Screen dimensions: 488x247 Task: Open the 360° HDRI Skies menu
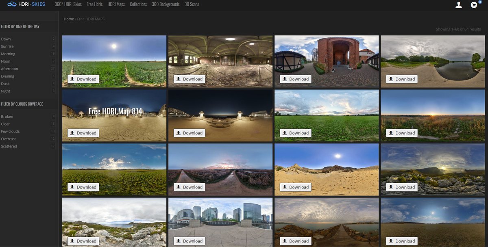(x=68, y=4)
